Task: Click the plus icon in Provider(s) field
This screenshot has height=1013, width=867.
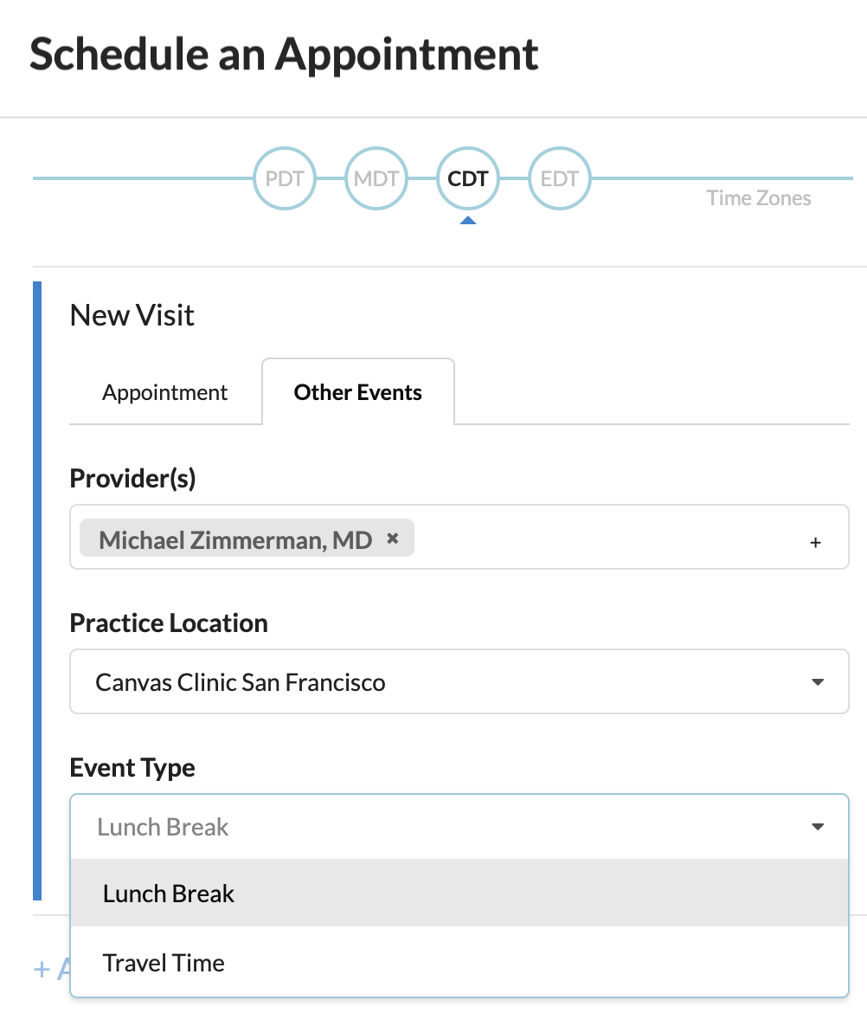Action: point(815,543)
